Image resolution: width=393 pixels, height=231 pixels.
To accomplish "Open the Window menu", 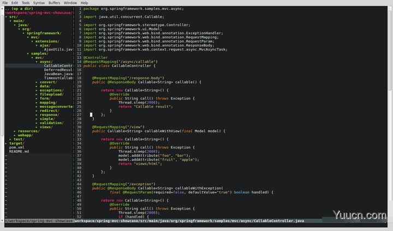I will click(x=70, y=3).
